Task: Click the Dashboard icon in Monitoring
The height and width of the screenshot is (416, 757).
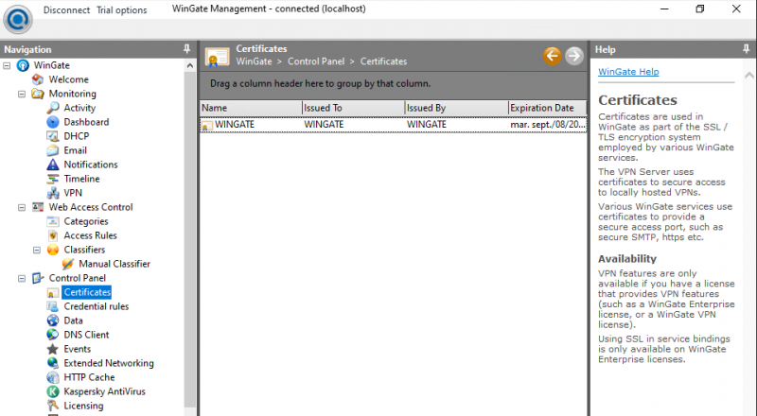Action: 53,122
